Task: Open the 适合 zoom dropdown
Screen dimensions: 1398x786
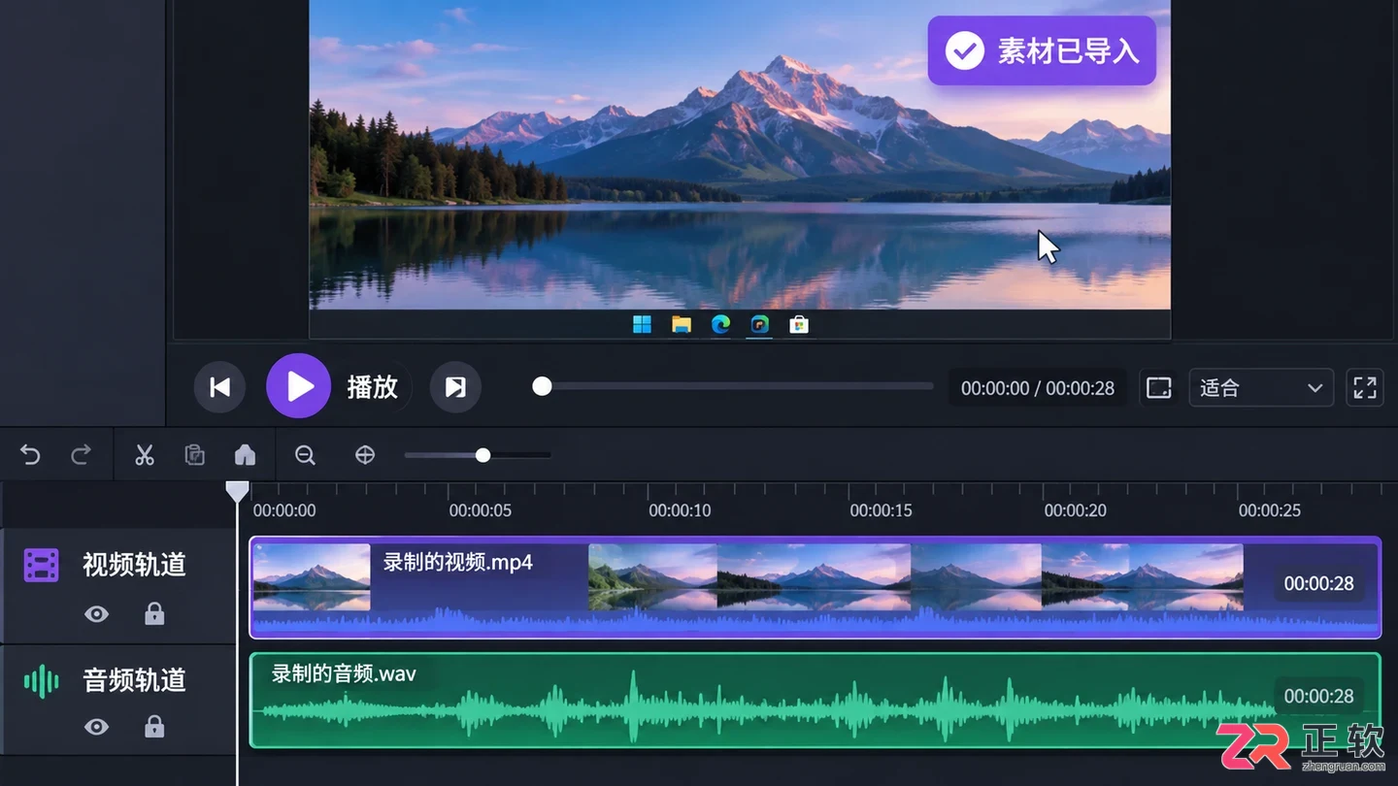Action: [1260, 388]
